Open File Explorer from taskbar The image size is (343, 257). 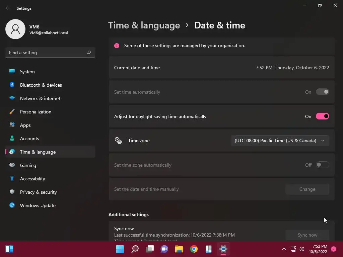click(x=179, y=249)
